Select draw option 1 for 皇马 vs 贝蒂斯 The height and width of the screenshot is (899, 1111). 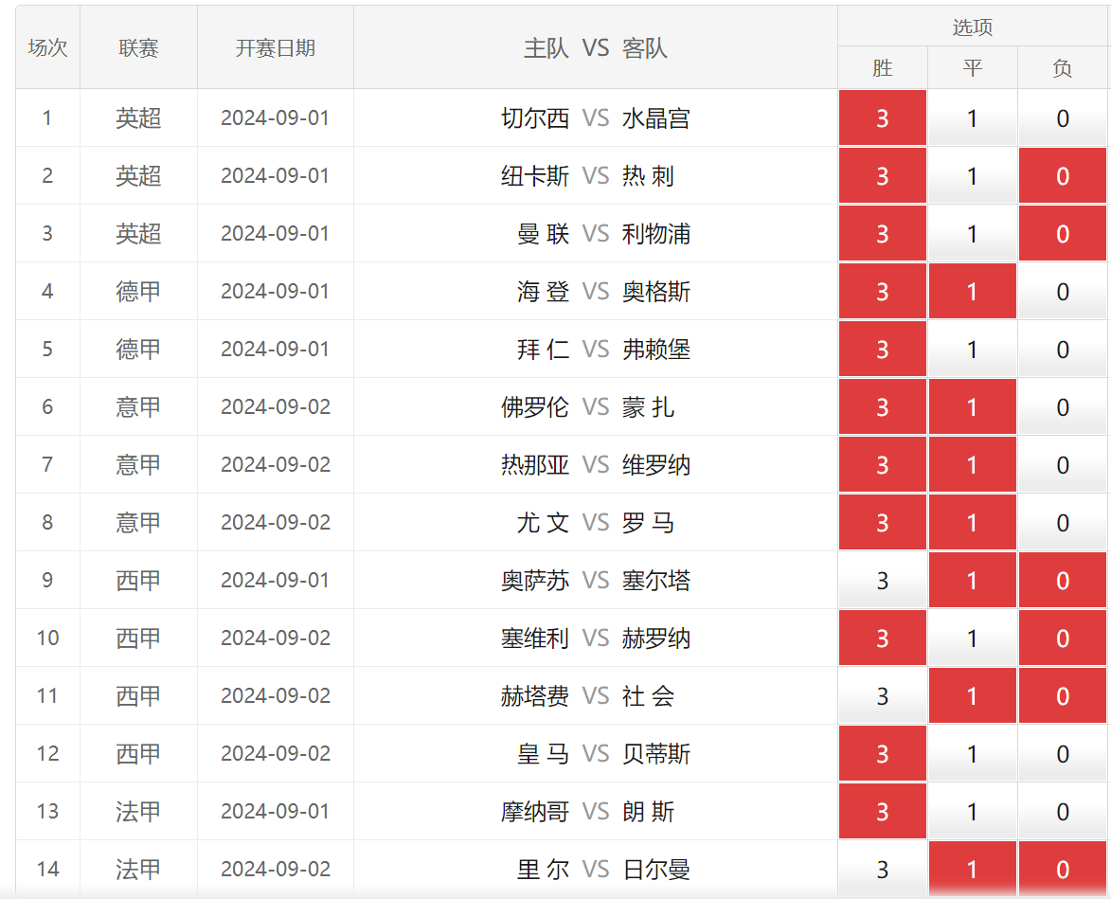[972, 753]
